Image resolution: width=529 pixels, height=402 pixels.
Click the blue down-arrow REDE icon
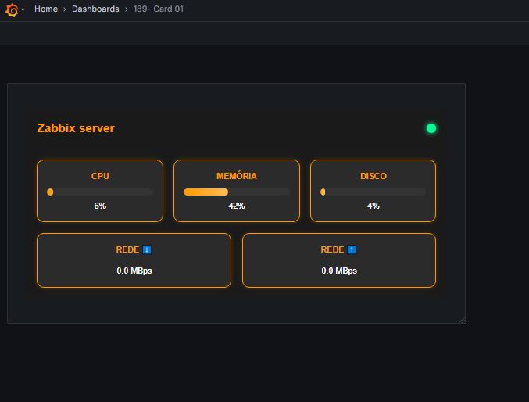click(x=147, y=249)
